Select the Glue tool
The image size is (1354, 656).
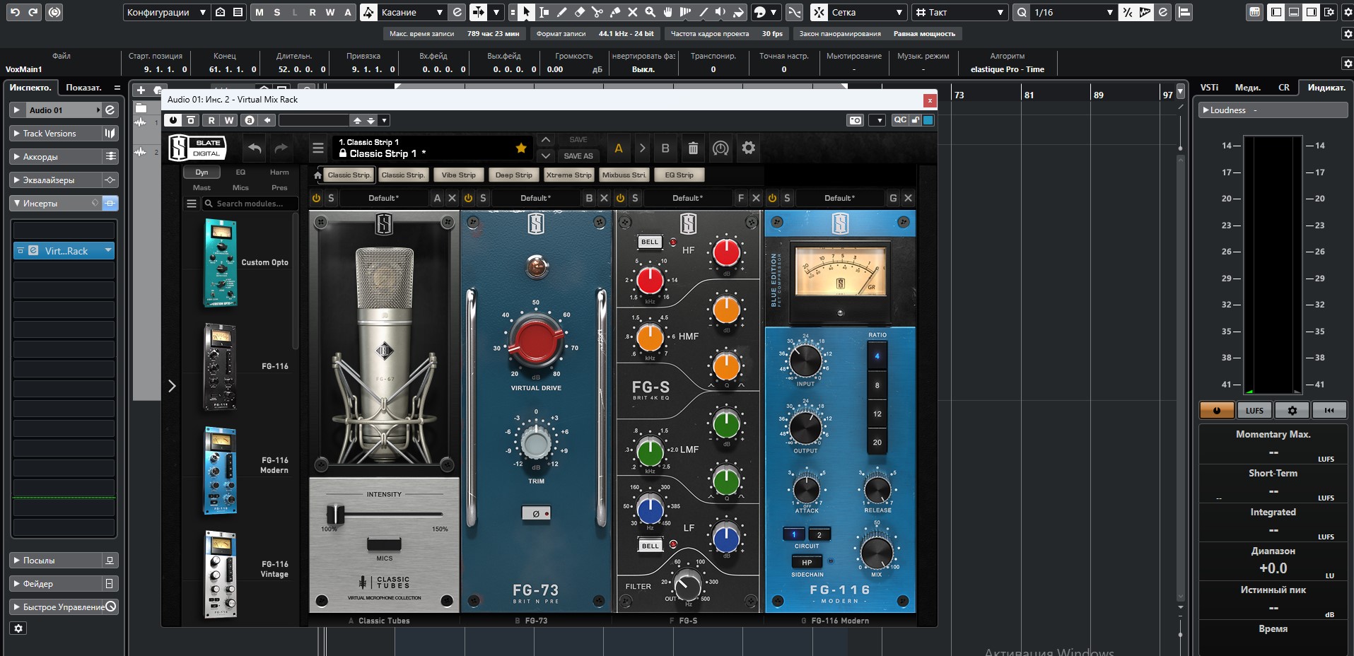point(615,12)
